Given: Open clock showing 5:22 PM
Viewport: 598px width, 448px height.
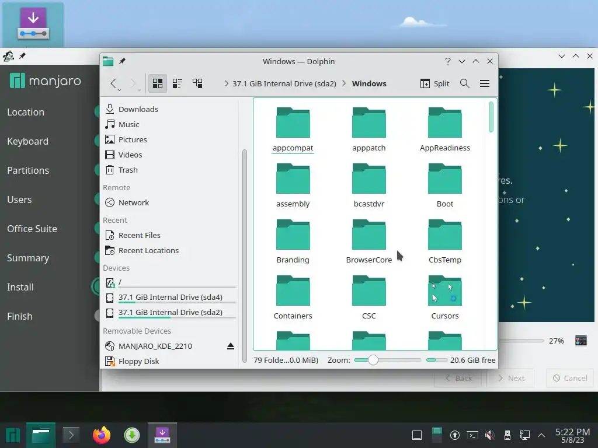Looking at the screenshot, I should (572, 435).
